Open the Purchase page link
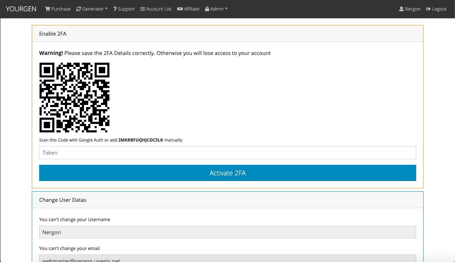 58,9
